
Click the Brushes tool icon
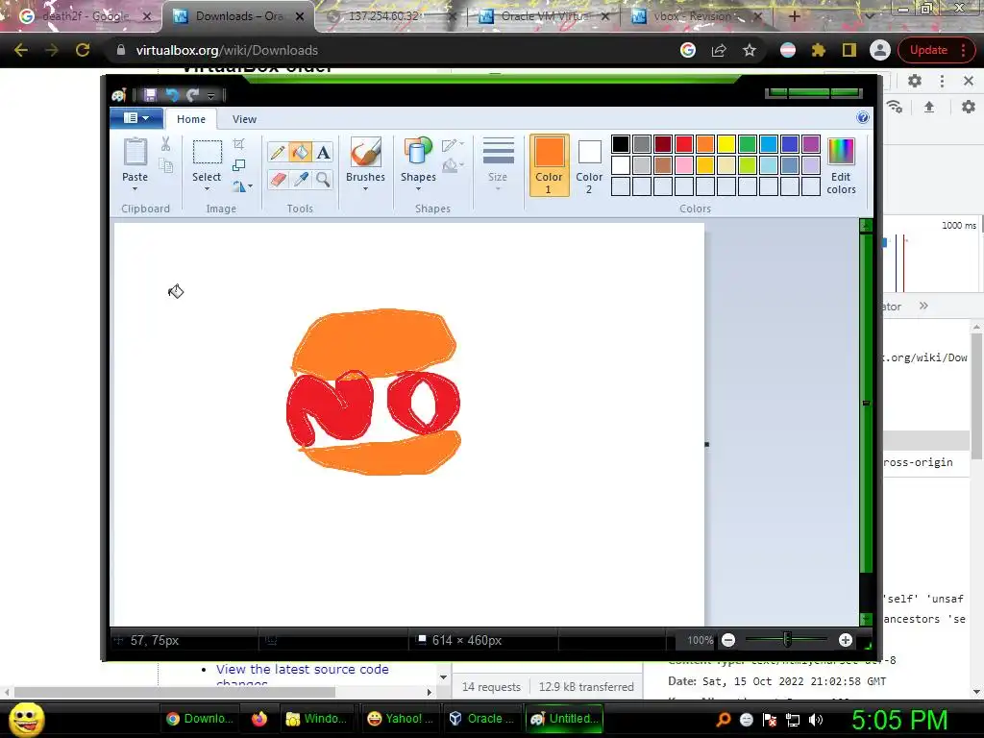tap(365, 153)
